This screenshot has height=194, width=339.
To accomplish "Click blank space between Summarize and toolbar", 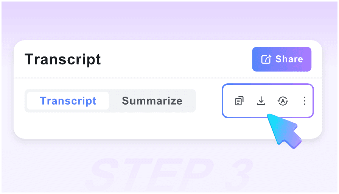I will click(209, 101).
